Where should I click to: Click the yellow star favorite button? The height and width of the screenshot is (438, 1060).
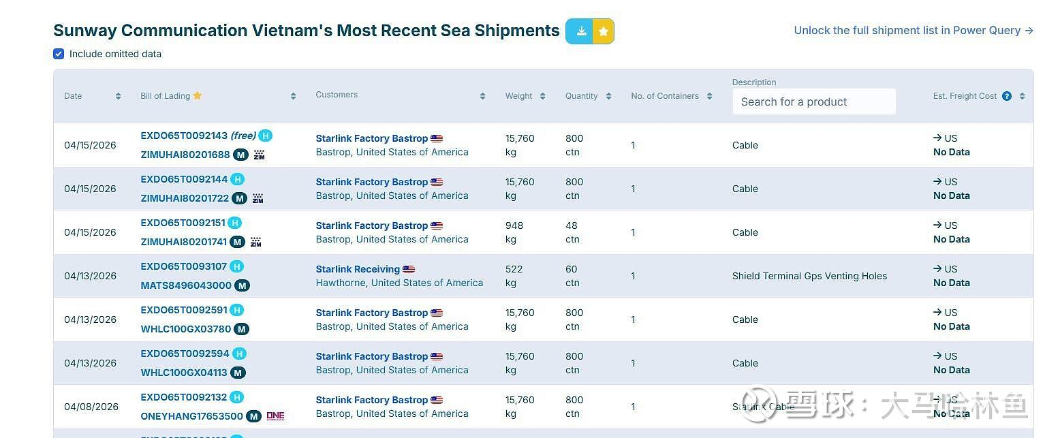(603, 31)
